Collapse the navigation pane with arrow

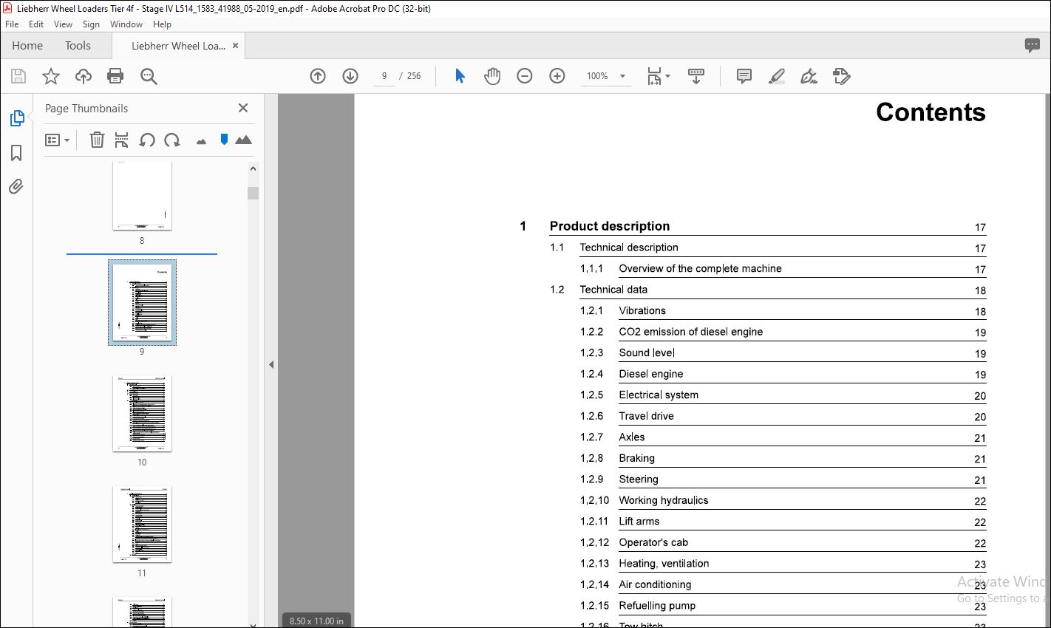coord(271,364)
